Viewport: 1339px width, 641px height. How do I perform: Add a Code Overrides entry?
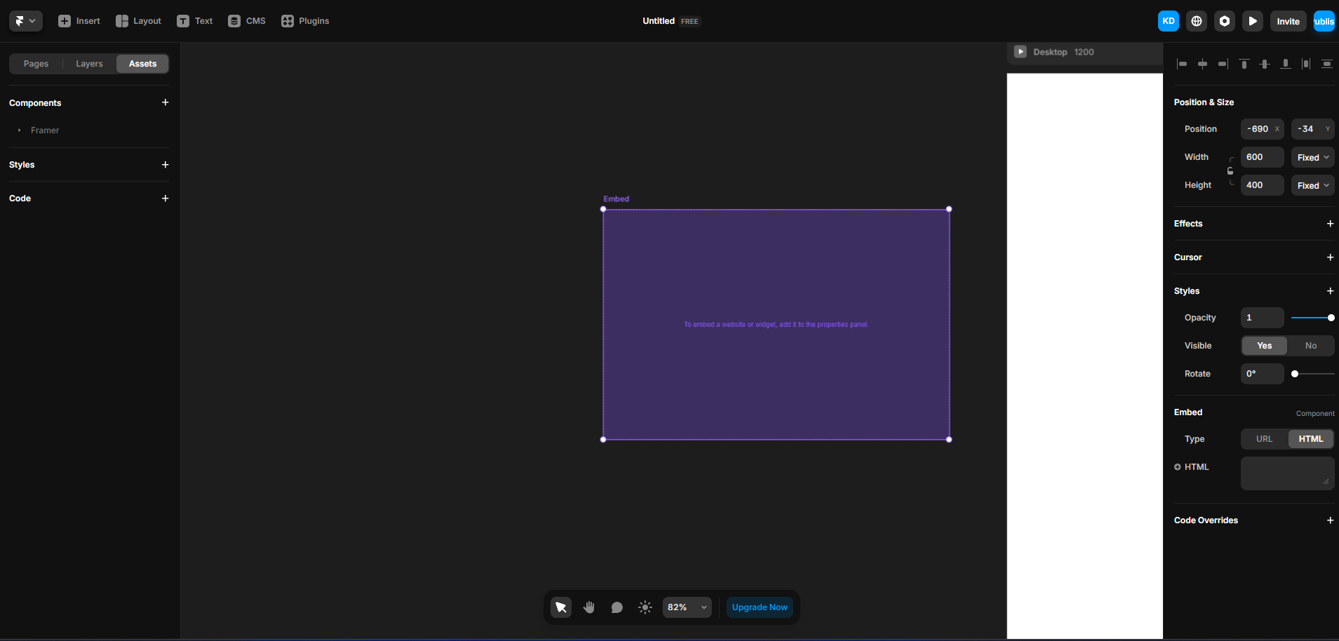(x=1330, y=520)
